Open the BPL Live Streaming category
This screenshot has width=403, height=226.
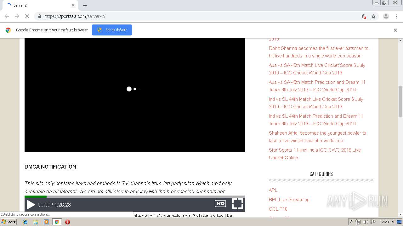tap(289, 200)
